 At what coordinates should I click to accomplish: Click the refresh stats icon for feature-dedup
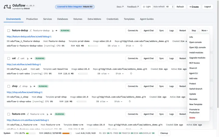pyautogui.click(x=141, y=46)
